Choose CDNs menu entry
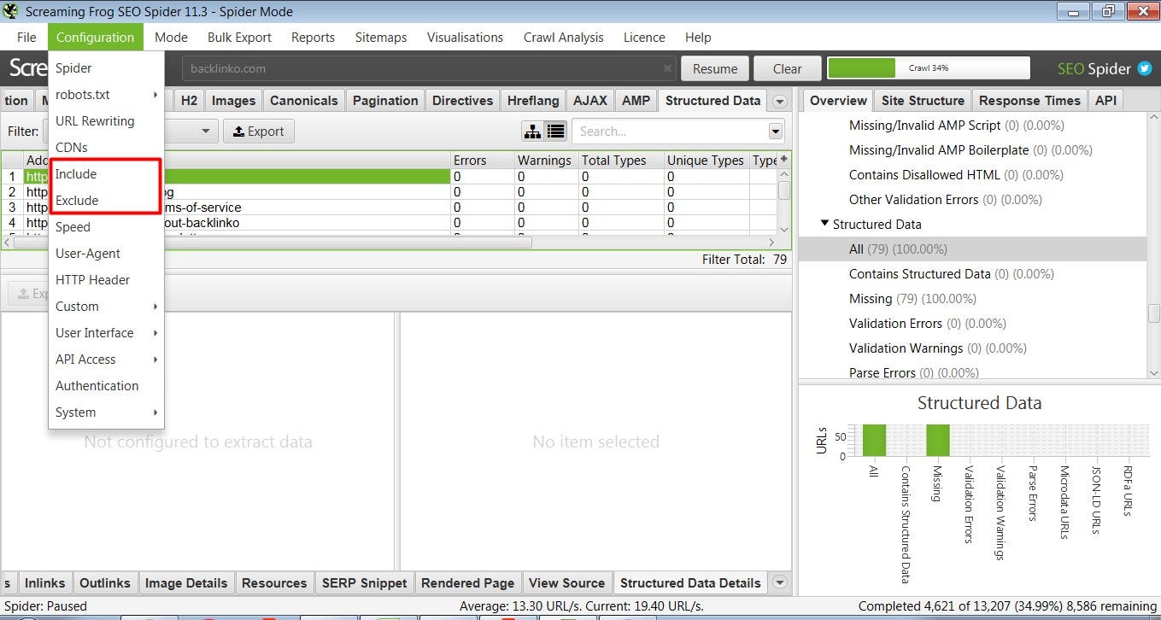This screenshot has height=620, width=1161. tap(106, 148)
